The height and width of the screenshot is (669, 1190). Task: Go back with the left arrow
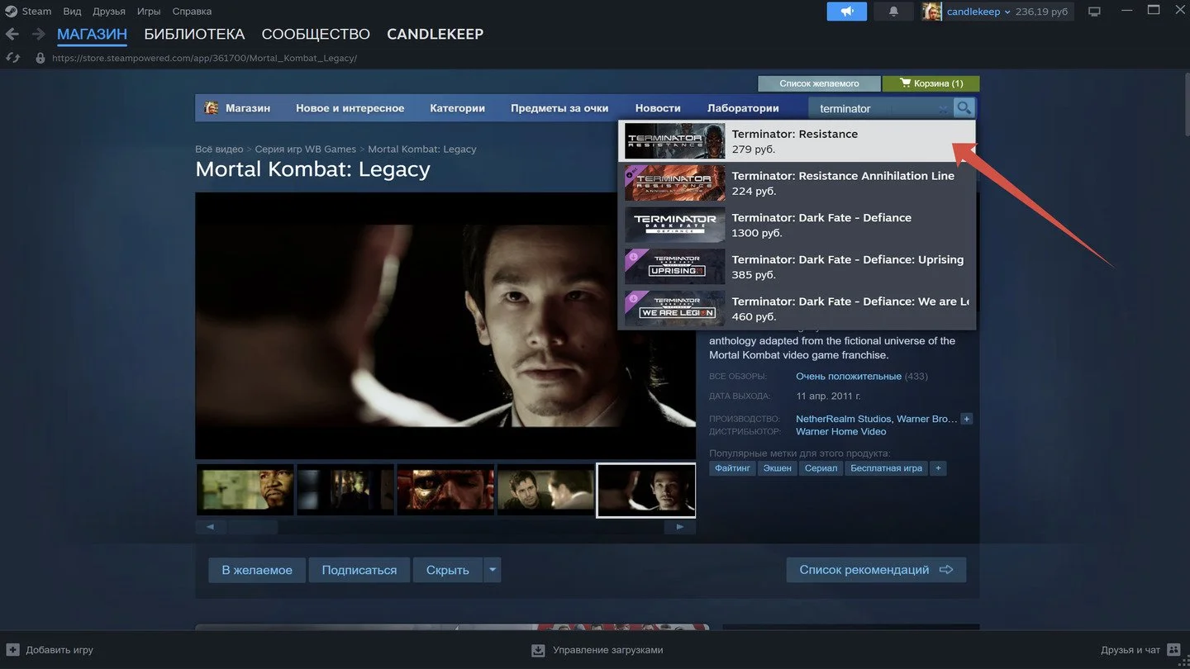click(x=12, y=34)
